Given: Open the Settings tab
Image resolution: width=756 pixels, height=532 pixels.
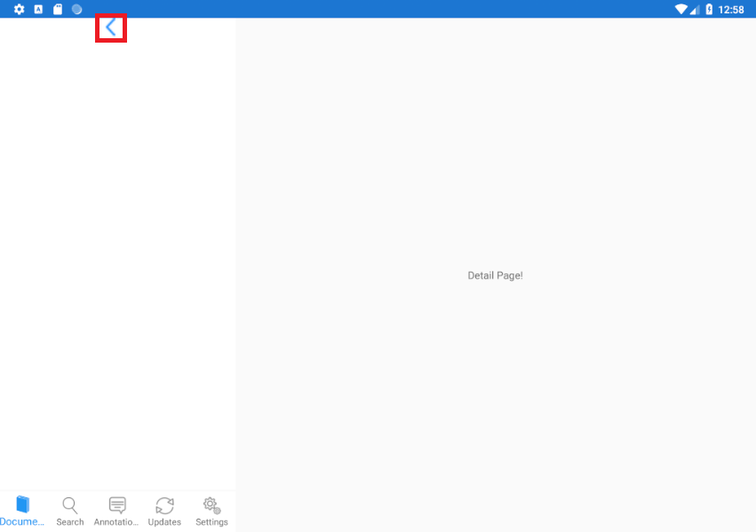Looking at the screenshot, I should tap(211, 511).
